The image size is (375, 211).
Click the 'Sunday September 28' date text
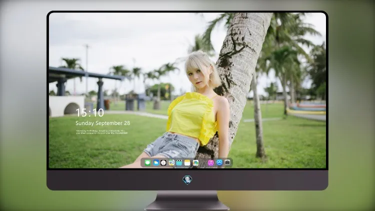tap(103, 123)
